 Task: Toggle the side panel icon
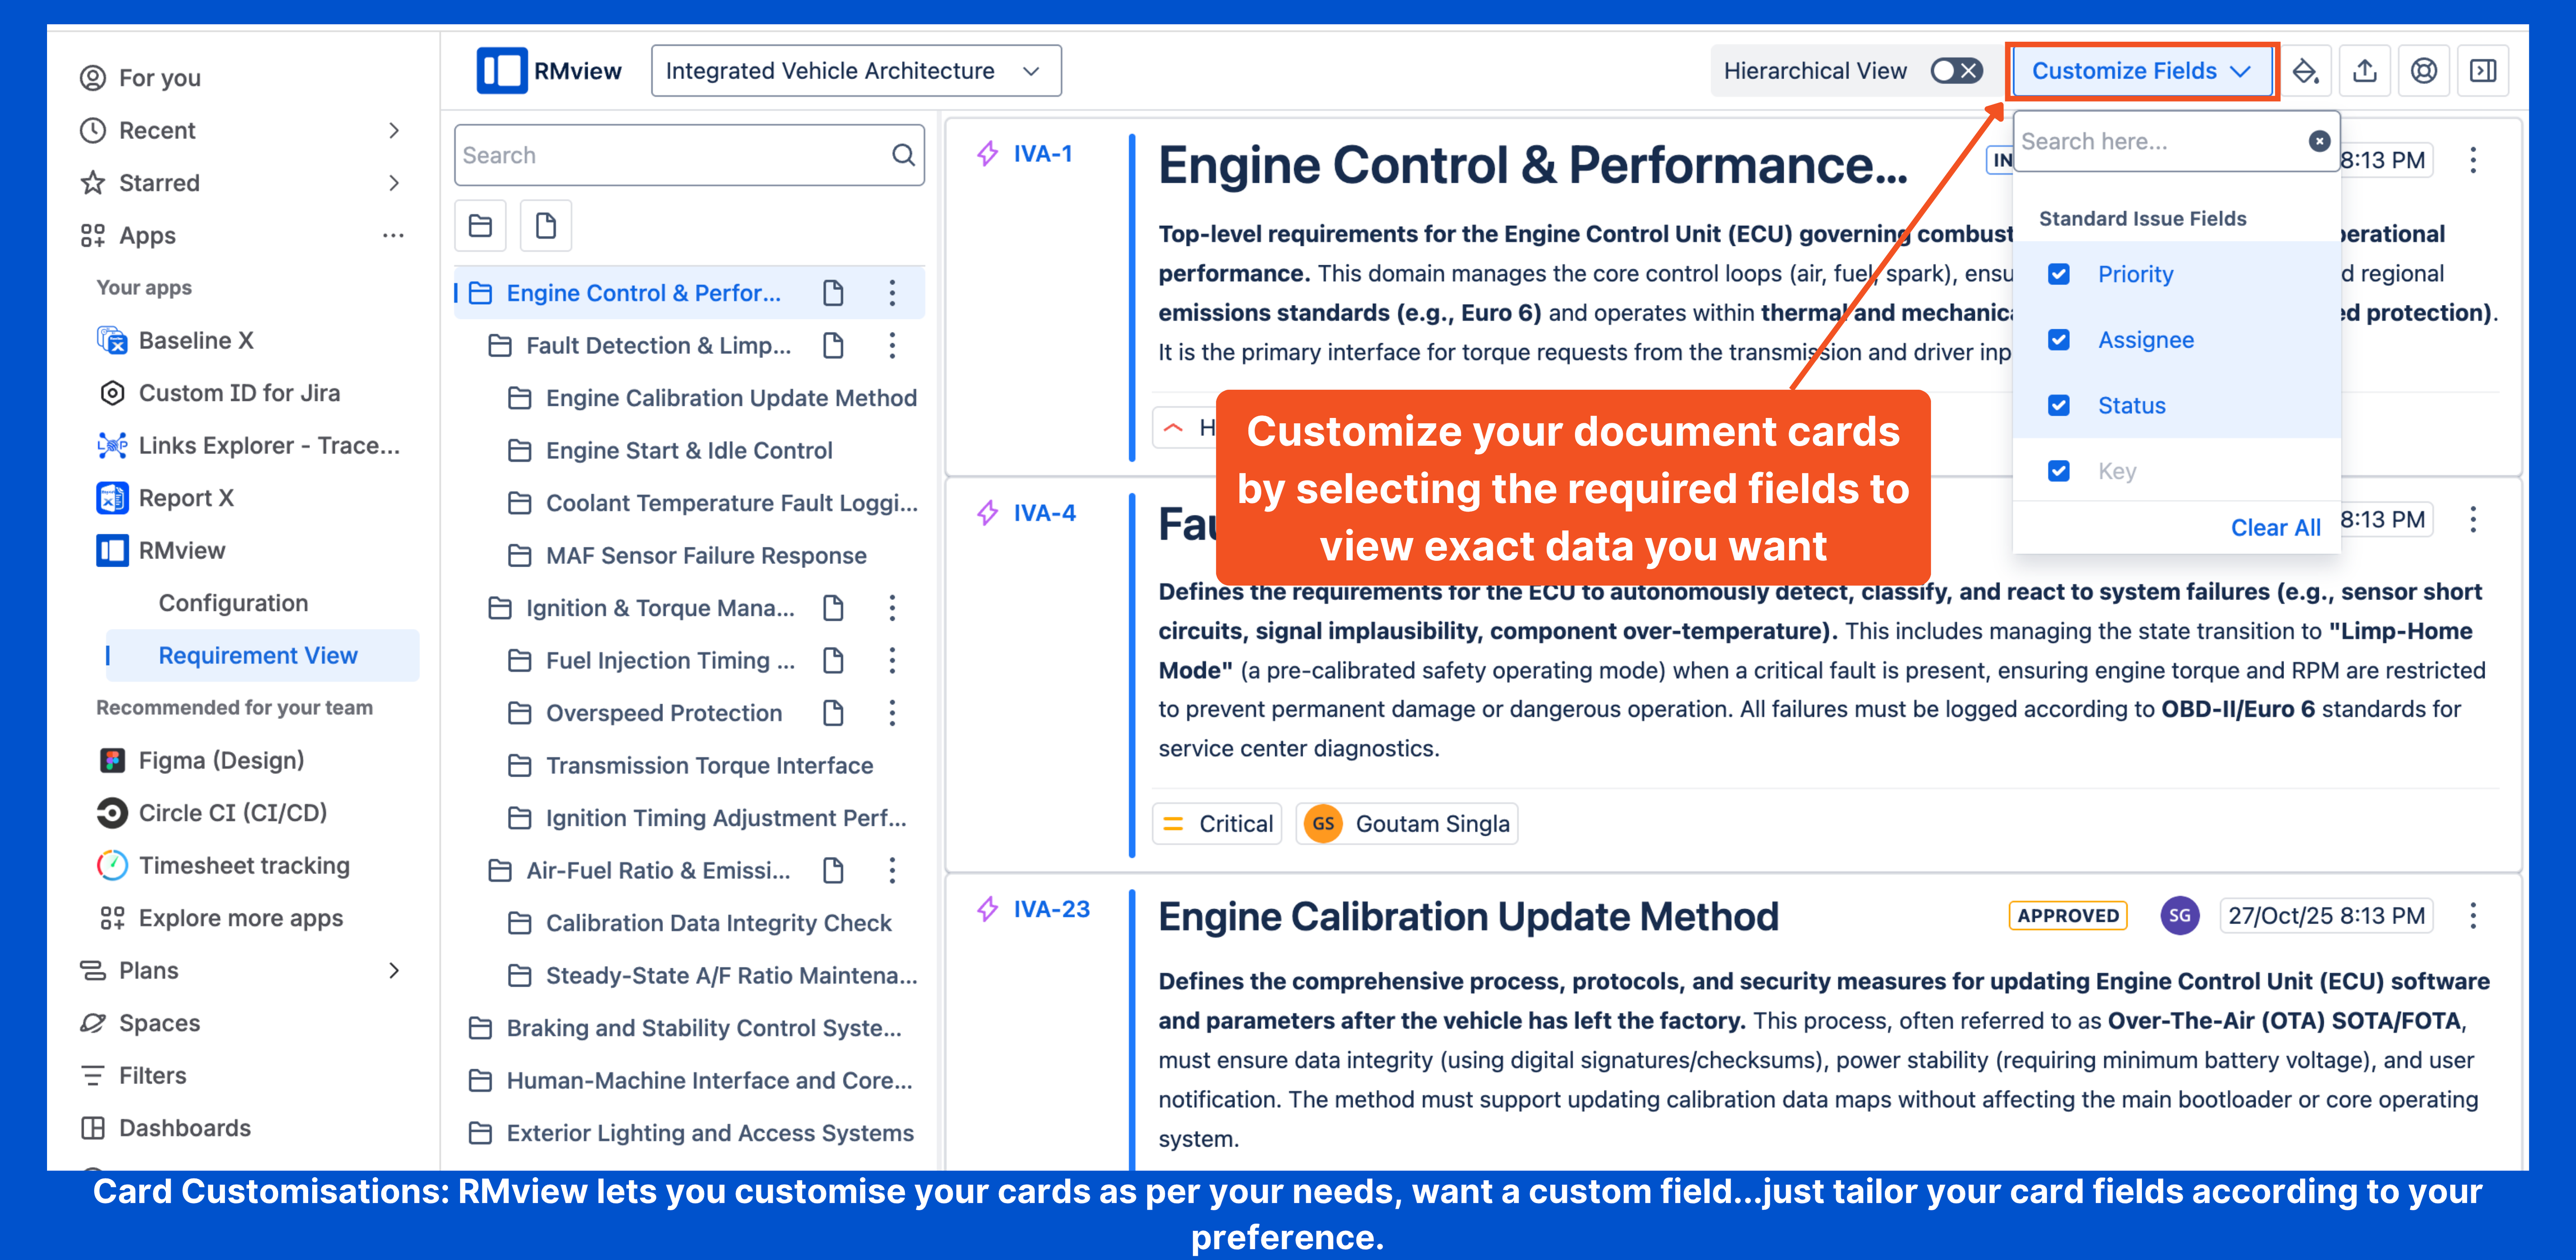point(2482,71)
